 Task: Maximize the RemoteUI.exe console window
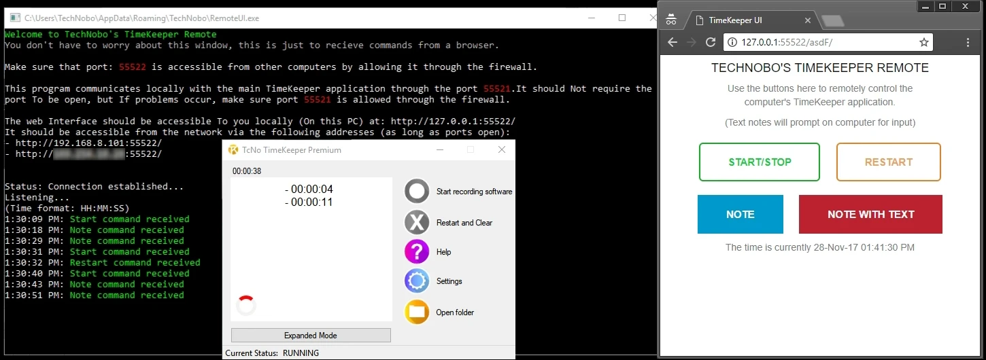pos(622,18)
